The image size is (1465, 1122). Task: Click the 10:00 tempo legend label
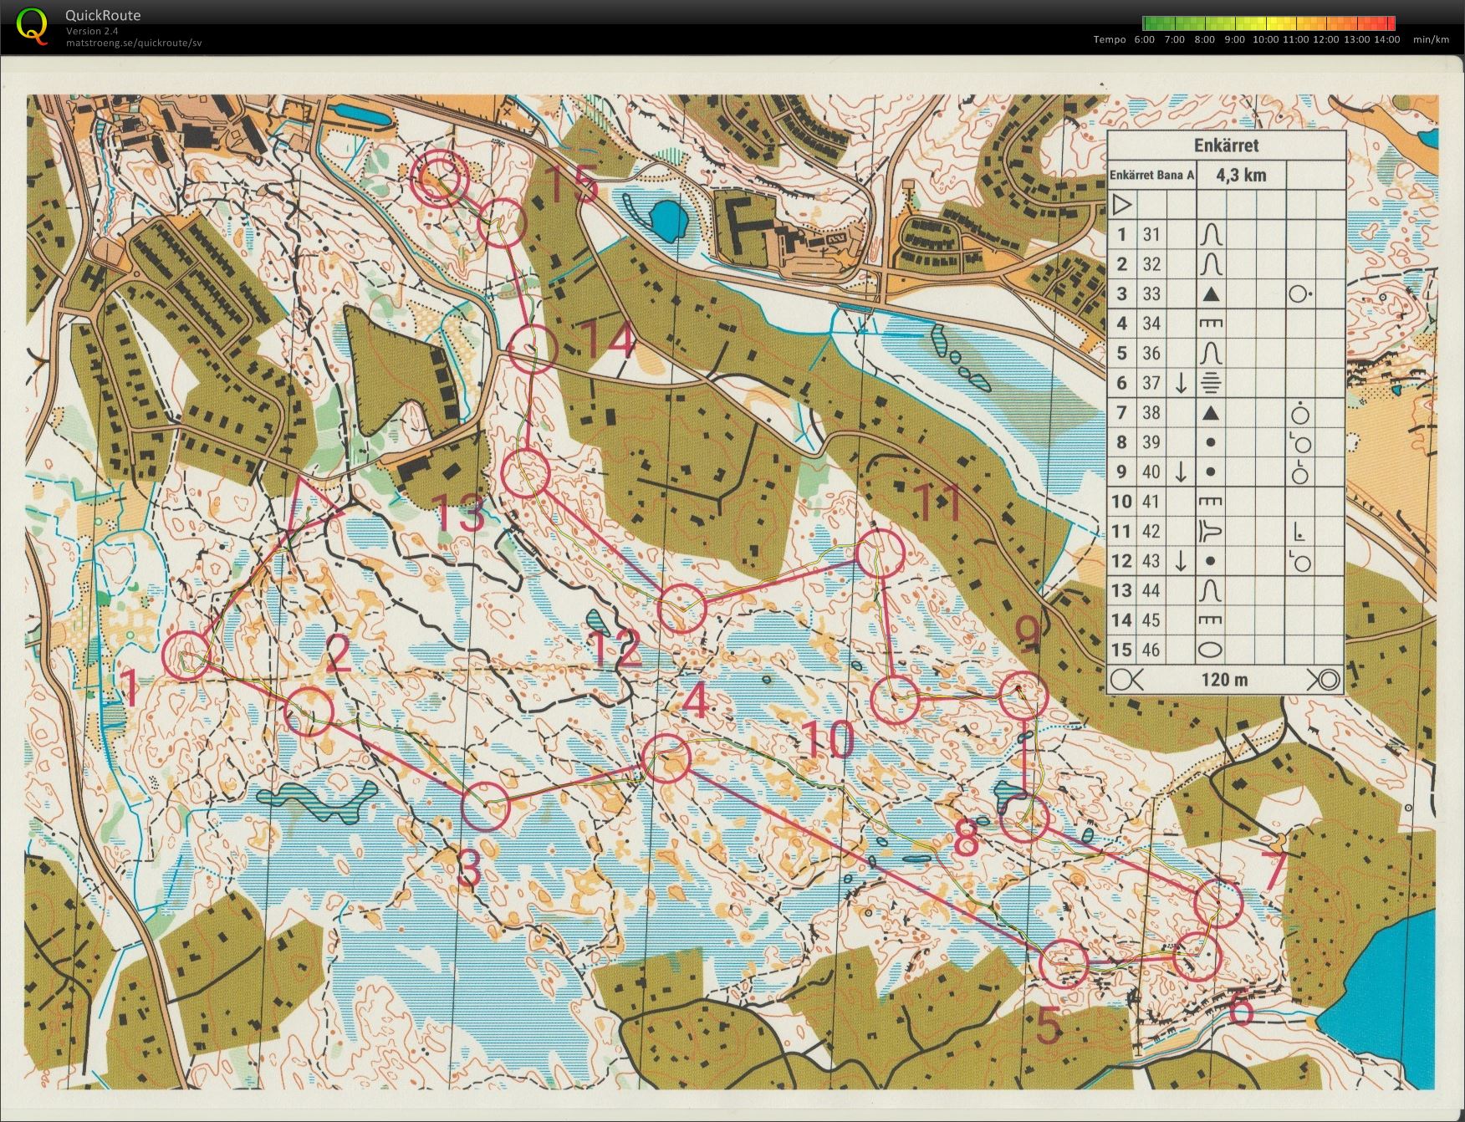point(1266,39)
